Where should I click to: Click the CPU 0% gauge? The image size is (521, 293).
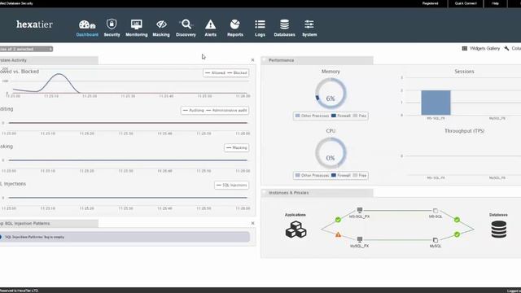(x=331, y=153)
